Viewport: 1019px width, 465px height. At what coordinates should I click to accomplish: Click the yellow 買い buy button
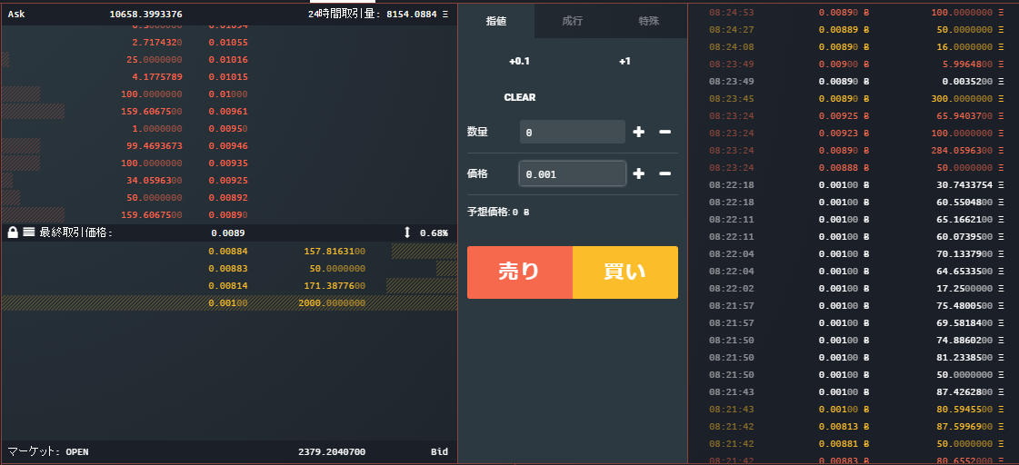625,272
